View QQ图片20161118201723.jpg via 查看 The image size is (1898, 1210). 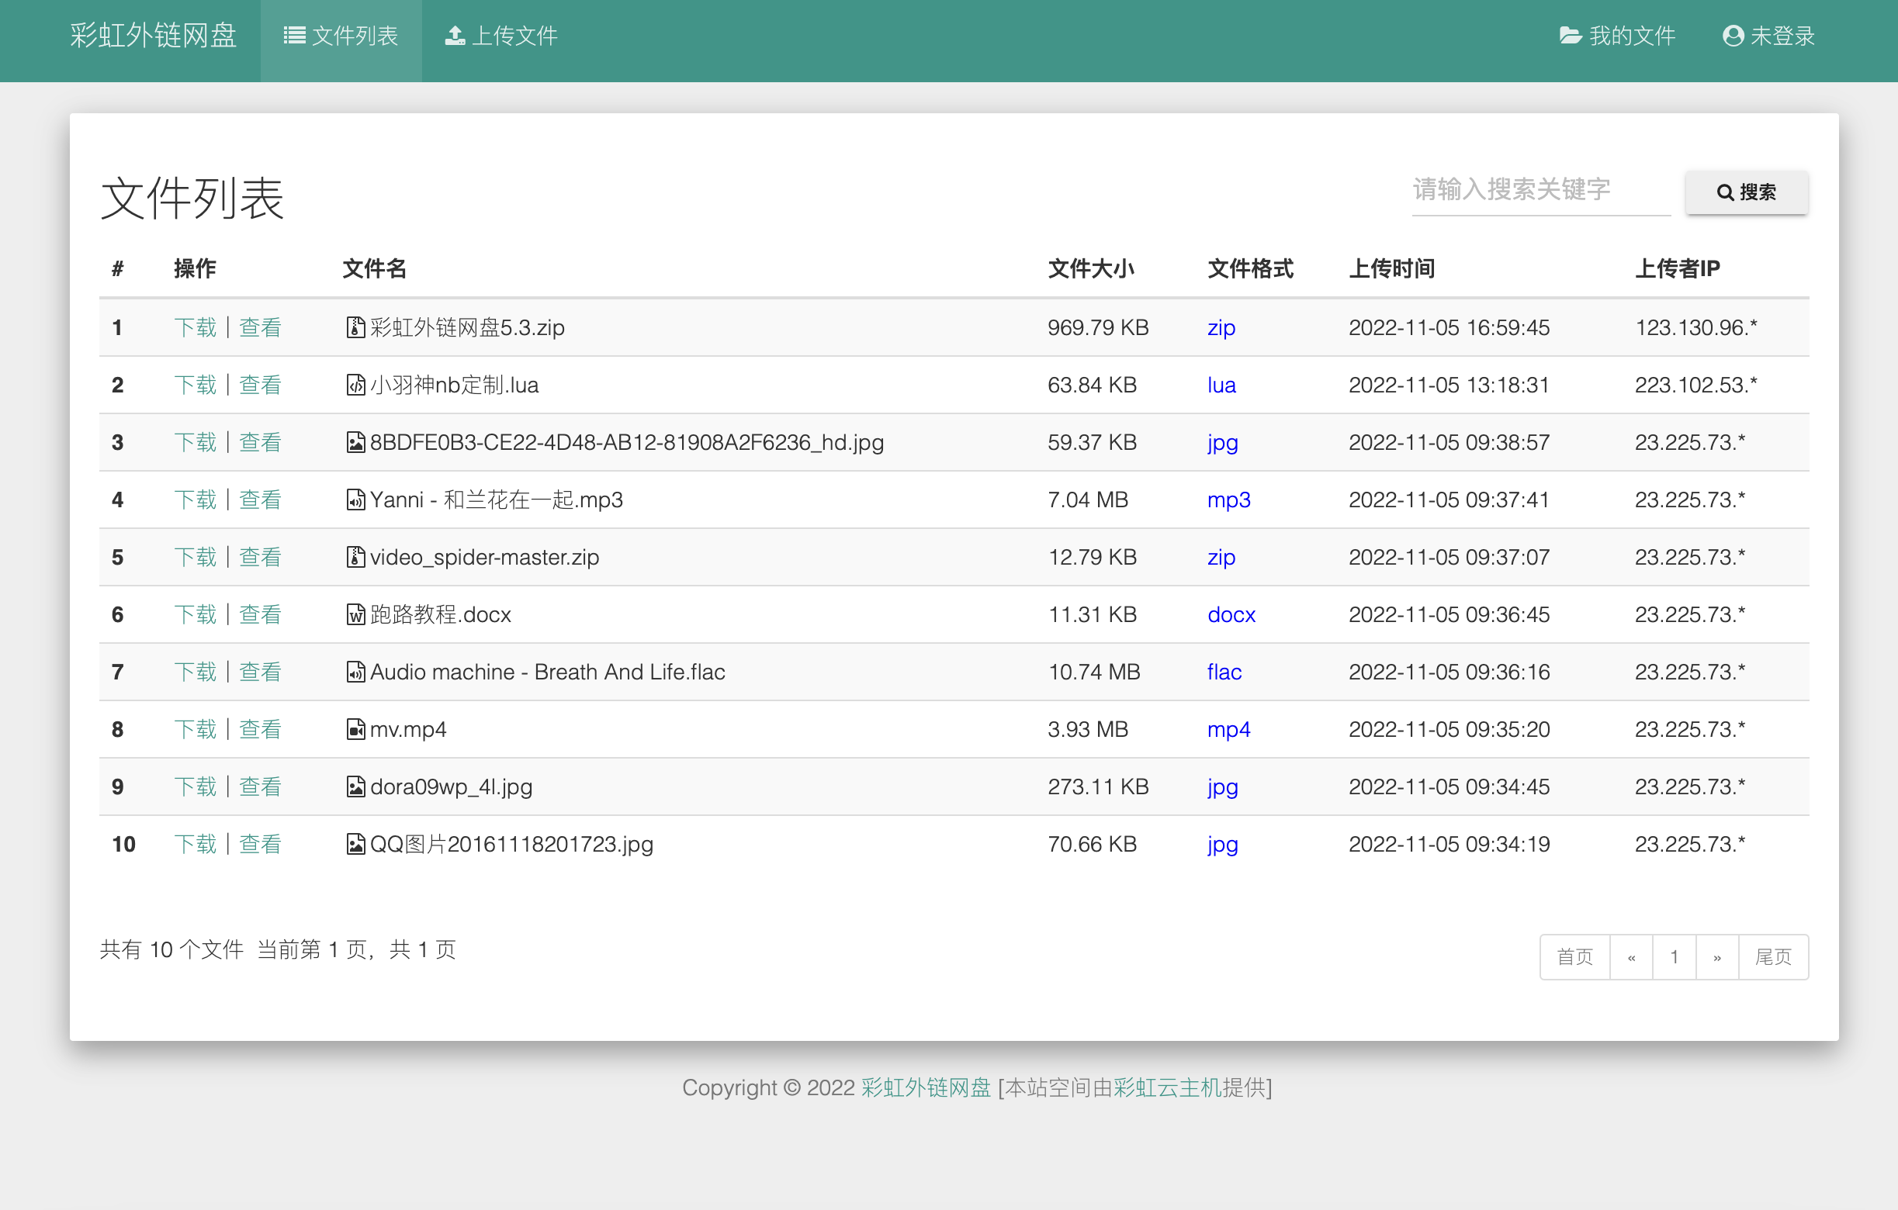pos(260,845)
